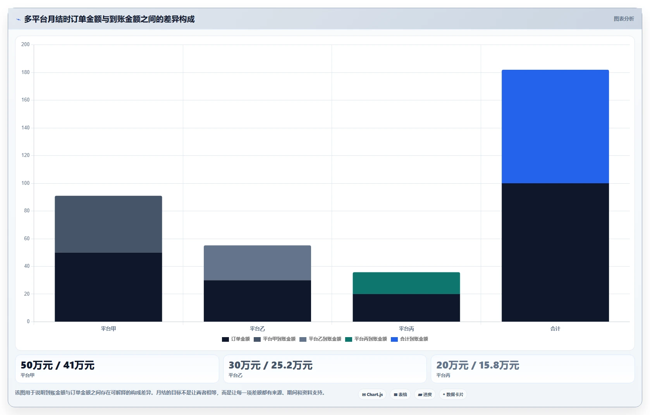
Task: Open the 图表分析 link in header
Action: [624, 19]
